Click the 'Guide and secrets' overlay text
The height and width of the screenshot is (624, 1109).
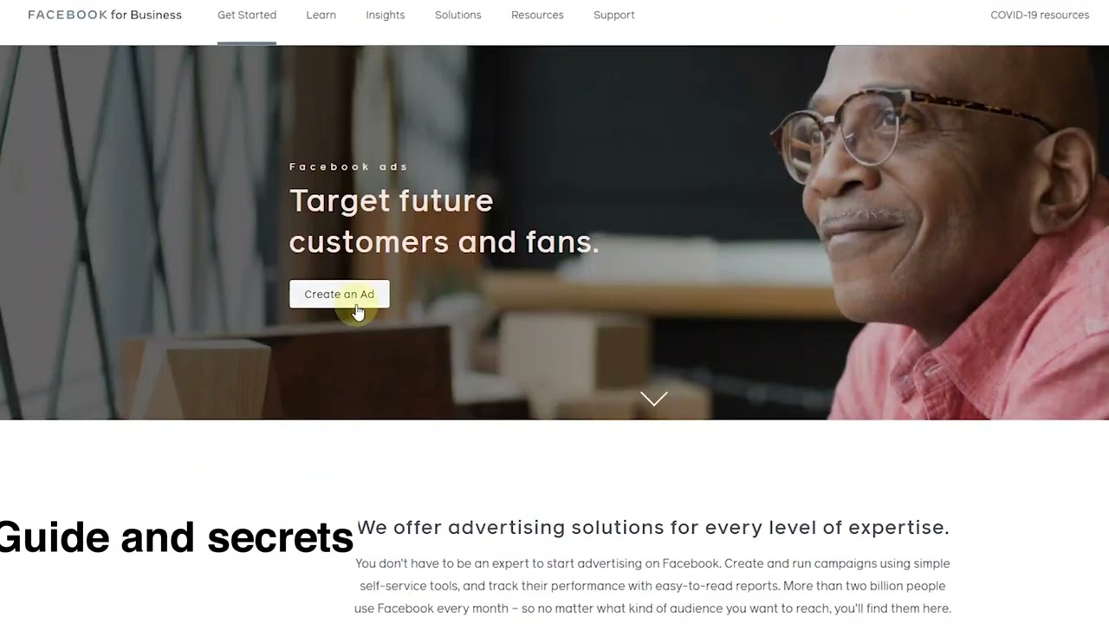pos(177,537)
